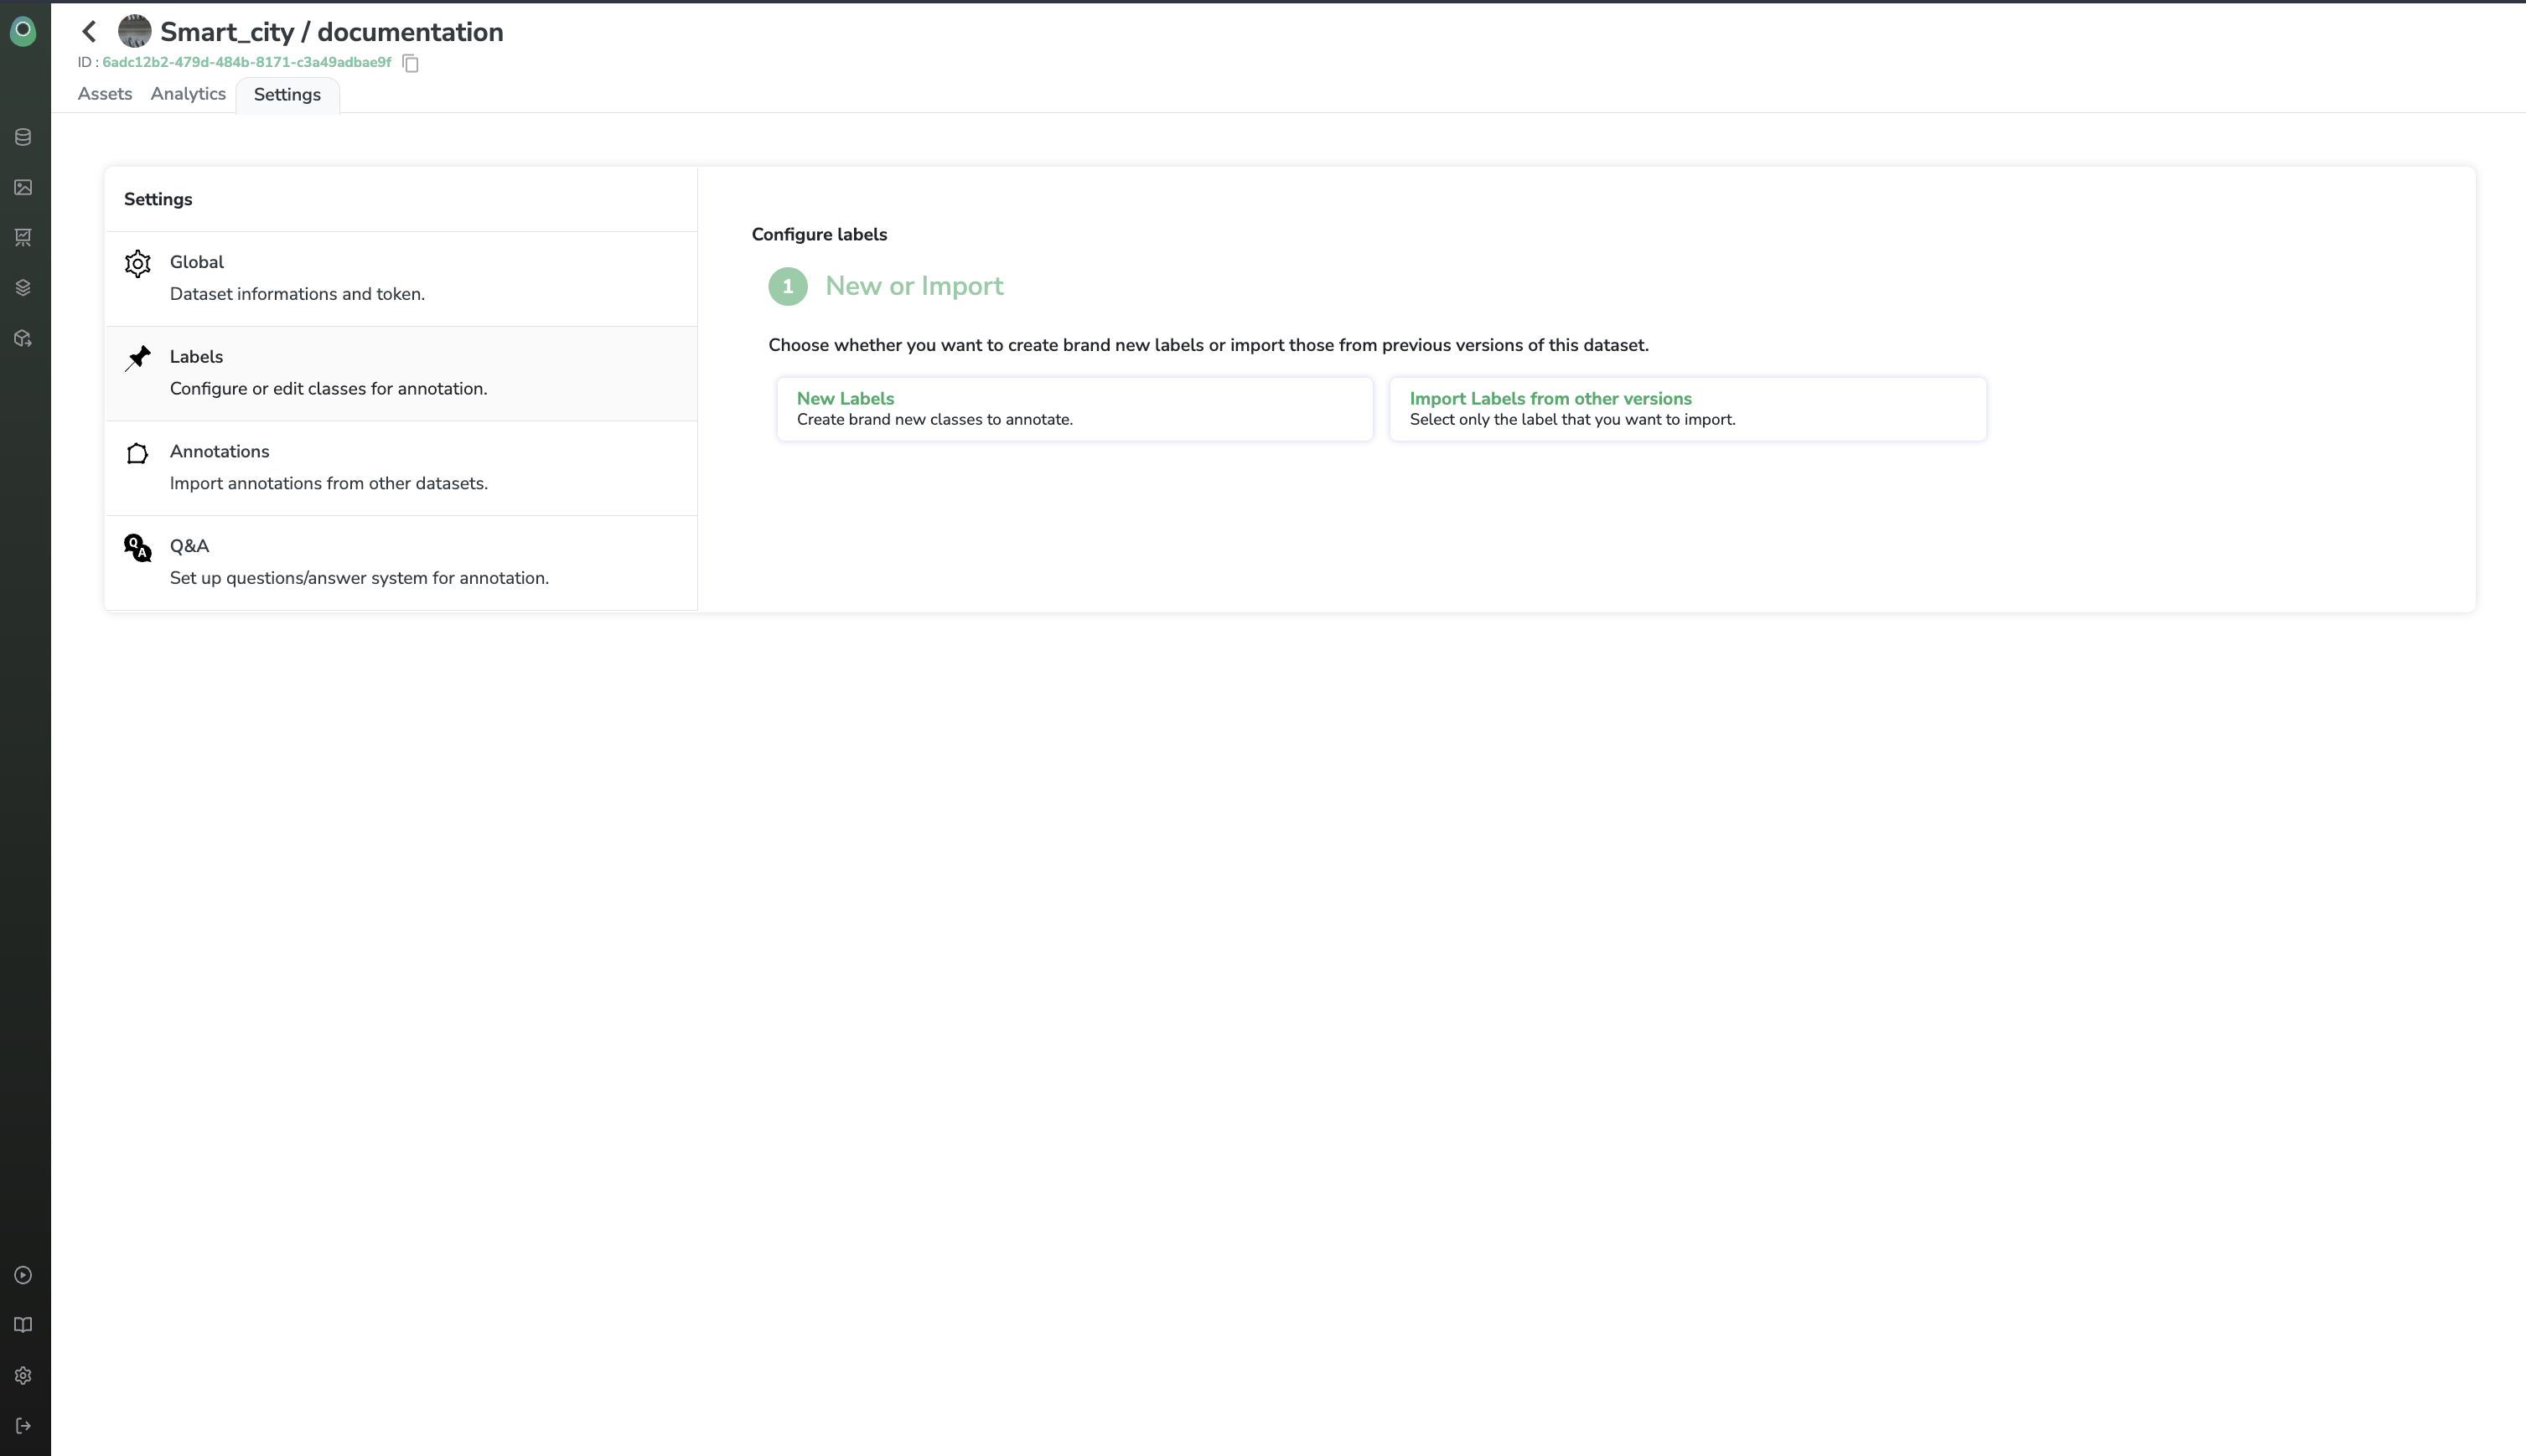
Task: Open the deployments cube-arrow sidebar icon
Action: [23, 338]
